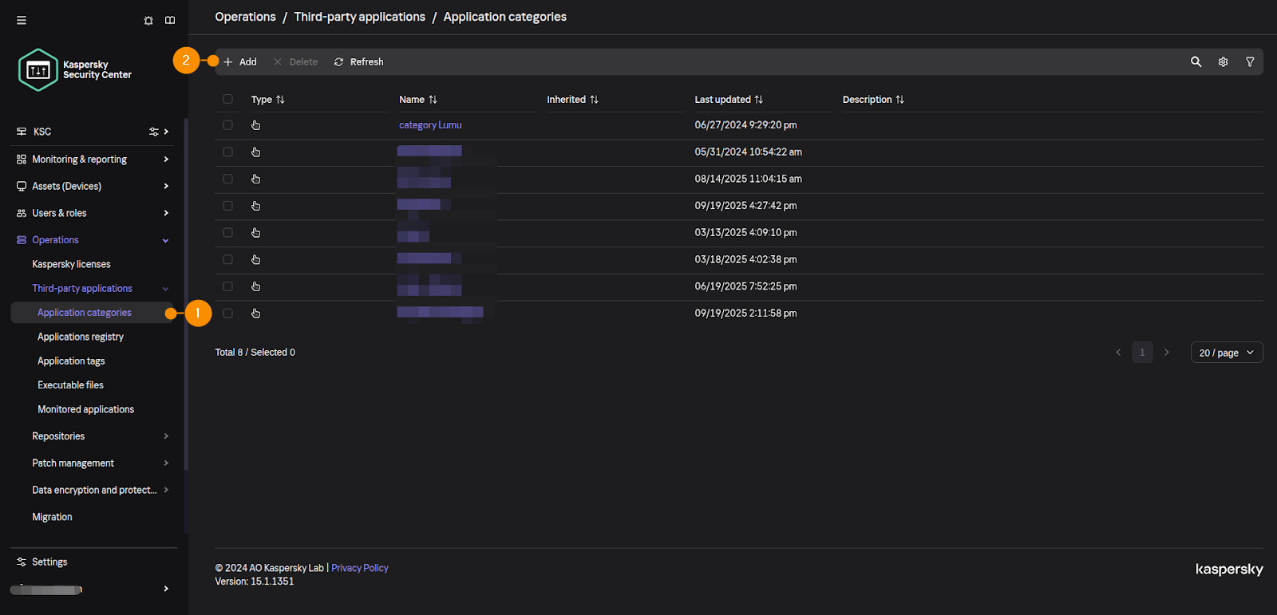Open the 20 / page dropdown
Image resolution: width=1277 pixels, height=615 pixels.
point(1226,353)
